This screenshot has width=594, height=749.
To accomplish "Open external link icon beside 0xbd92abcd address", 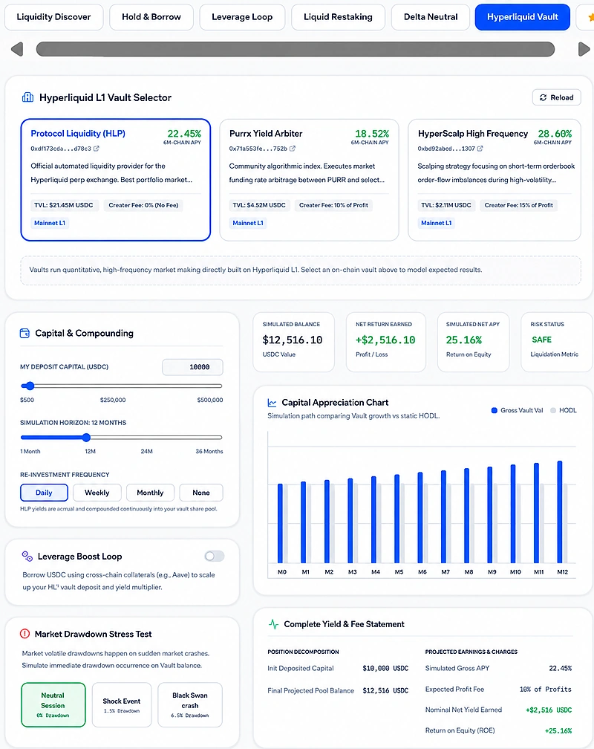I will (480, 149).
